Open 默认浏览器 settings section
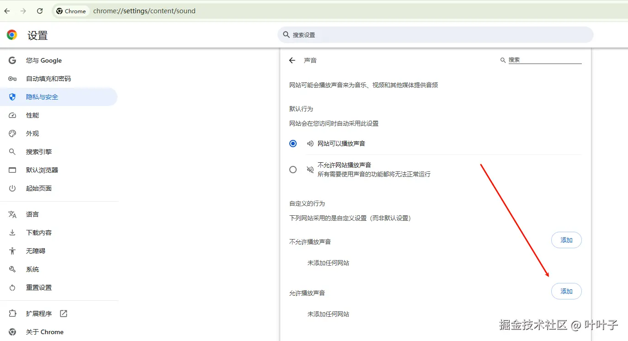628x341 pixels. [x=59, y=170]
